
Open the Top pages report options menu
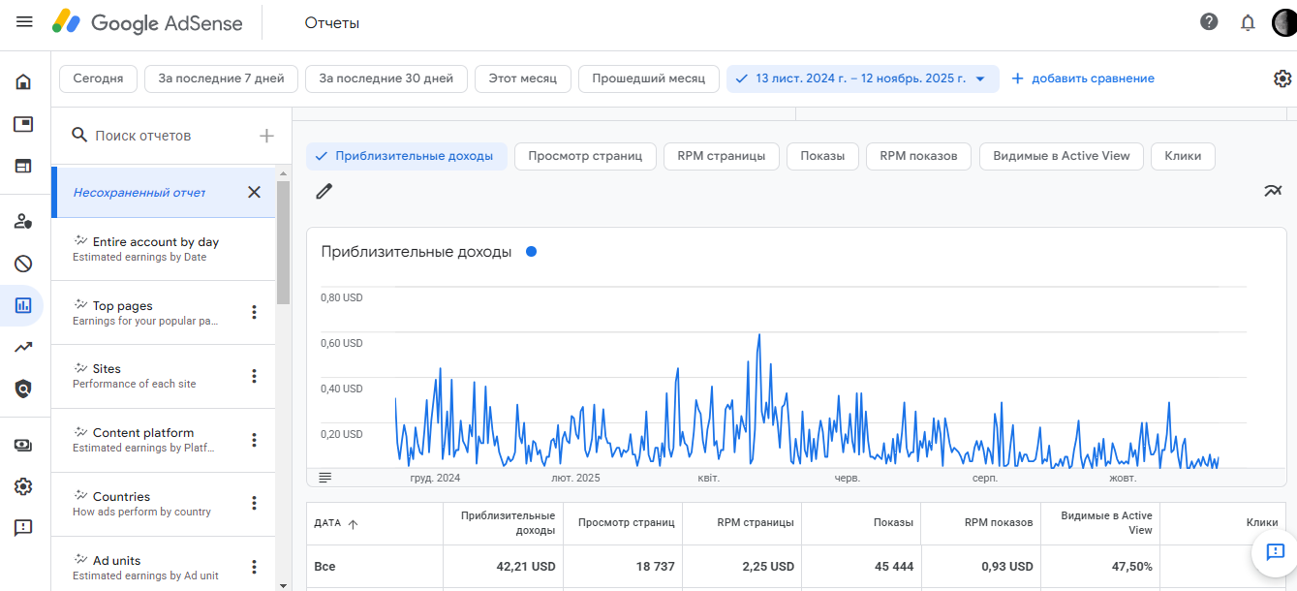point(255,312)
